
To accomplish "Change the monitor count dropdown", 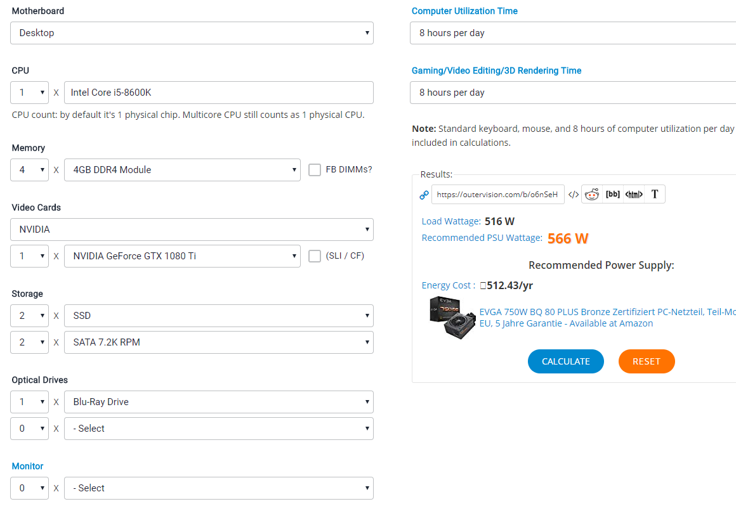I will pos(30,488).
